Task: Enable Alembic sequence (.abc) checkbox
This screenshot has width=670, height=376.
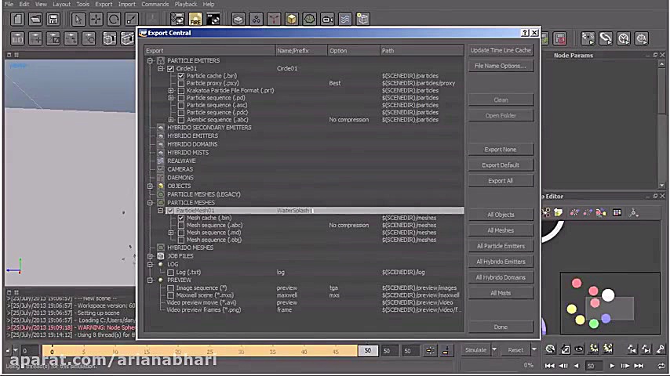Action: click(181, 120)
